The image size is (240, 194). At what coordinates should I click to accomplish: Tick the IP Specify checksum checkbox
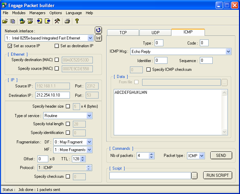pos(68,176)
